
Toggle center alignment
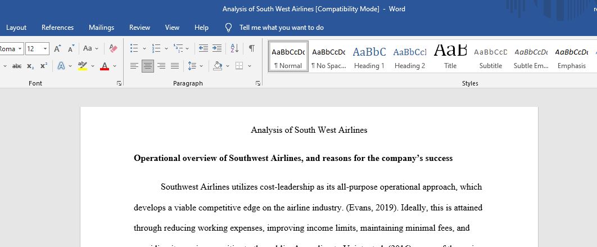coord(148,66)
